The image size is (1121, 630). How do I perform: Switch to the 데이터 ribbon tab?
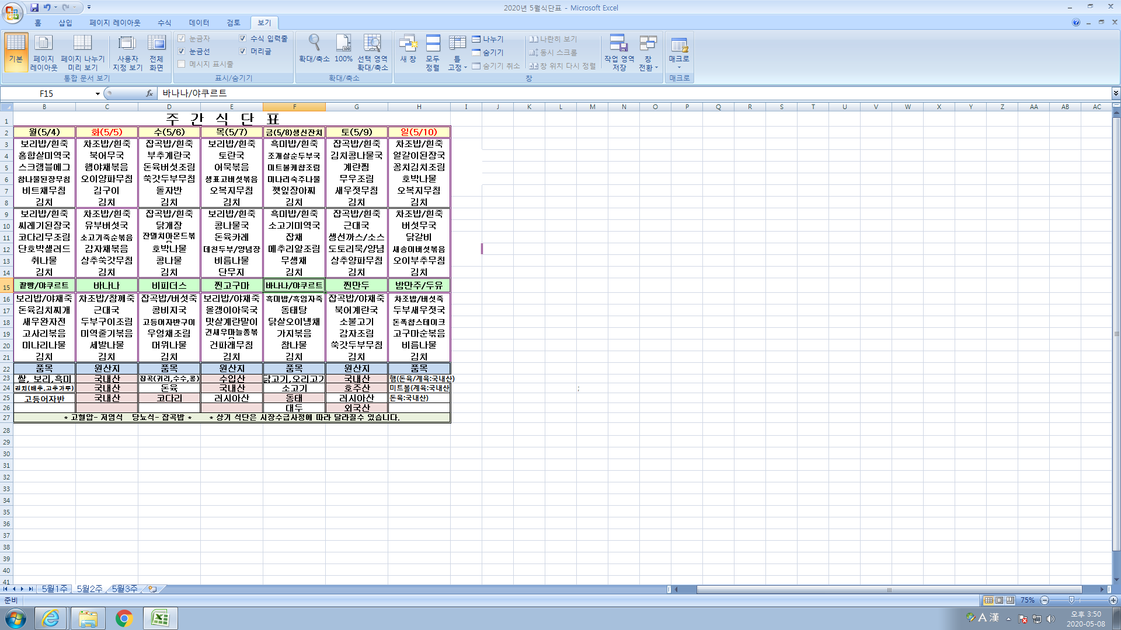[x=199, y=23]
